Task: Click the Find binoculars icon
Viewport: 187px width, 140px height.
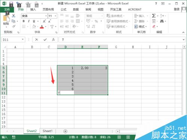Action: [162, 21]
